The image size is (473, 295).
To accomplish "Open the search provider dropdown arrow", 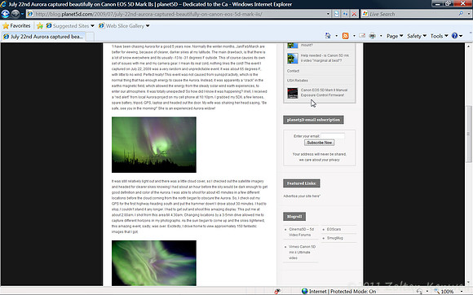I will point(468,14).
